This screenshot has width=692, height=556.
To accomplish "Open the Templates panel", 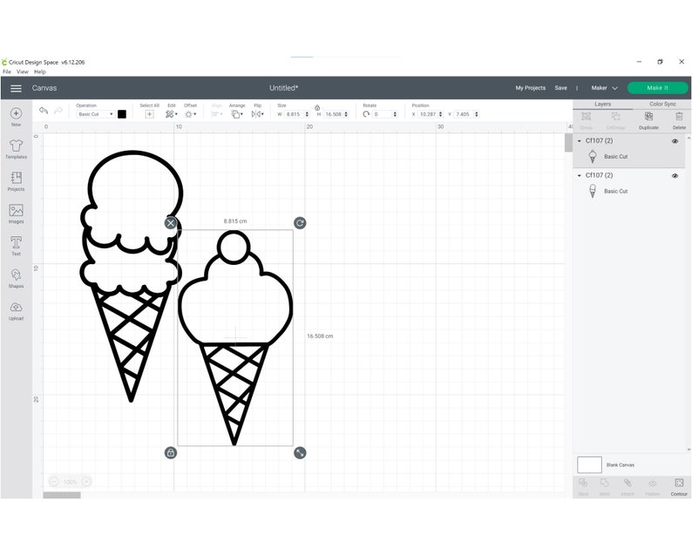I will coord(16,146).
